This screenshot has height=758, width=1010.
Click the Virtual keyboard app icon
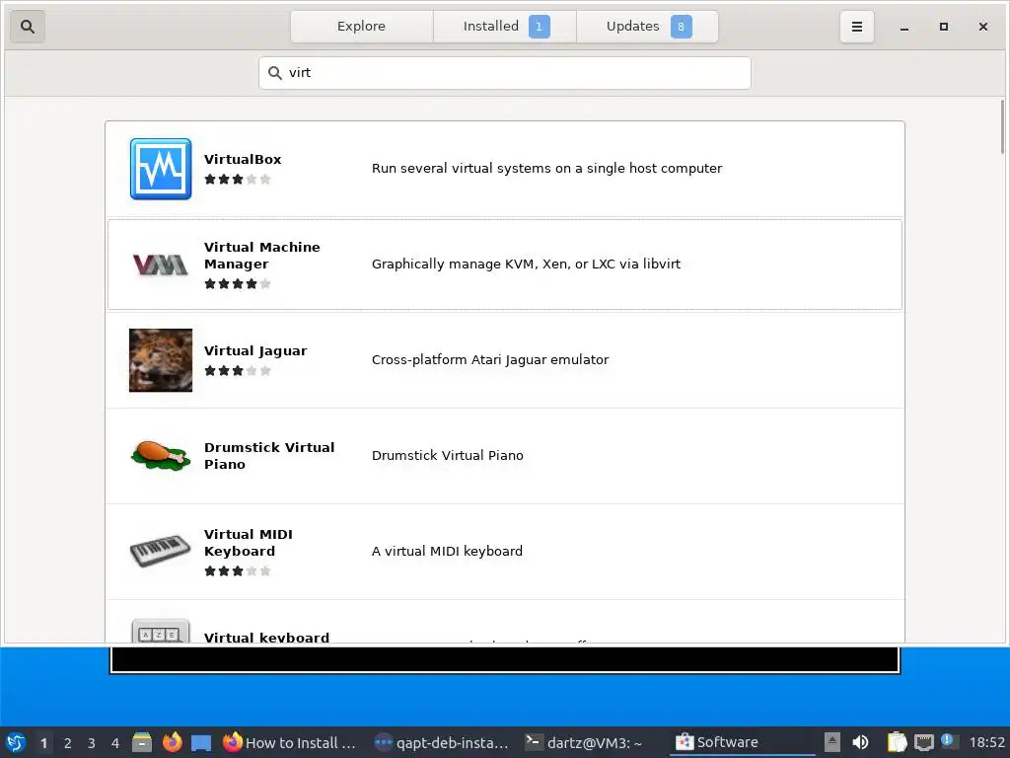[161, 631]
